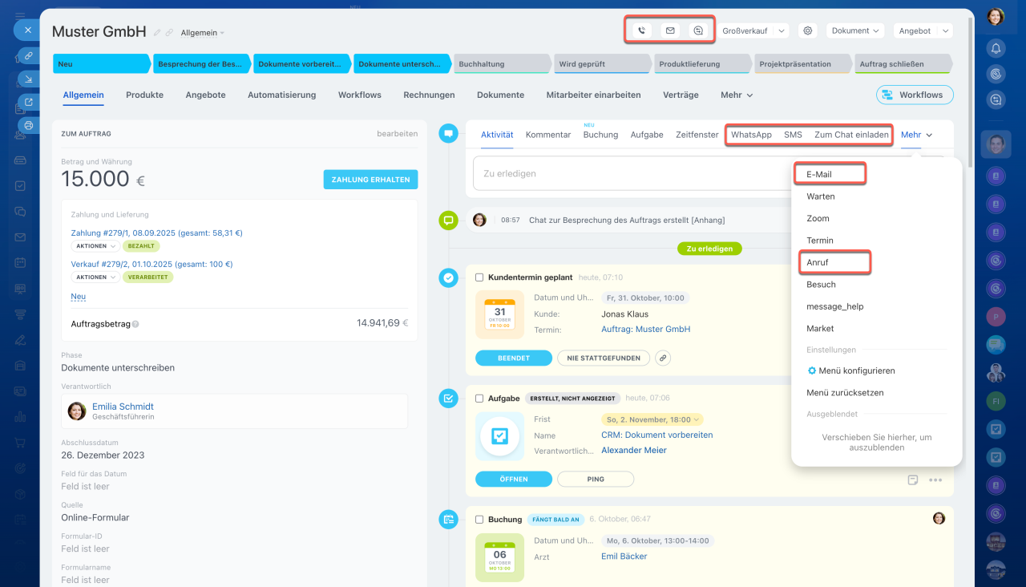Open the chat icon next to email icon

click(x=698, y=30)
